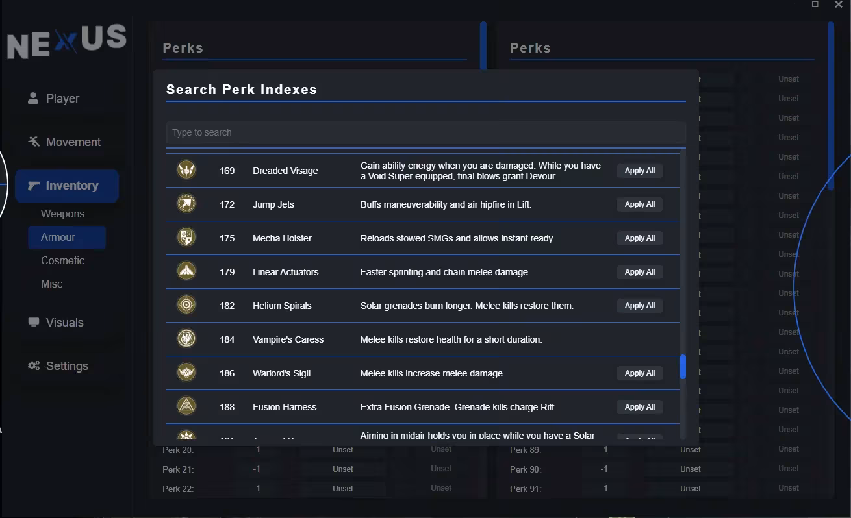Click description starting "Gain ability energy when"
This screenshot has width=851, height=518.
pyautogui.click(x=481, y=171)
